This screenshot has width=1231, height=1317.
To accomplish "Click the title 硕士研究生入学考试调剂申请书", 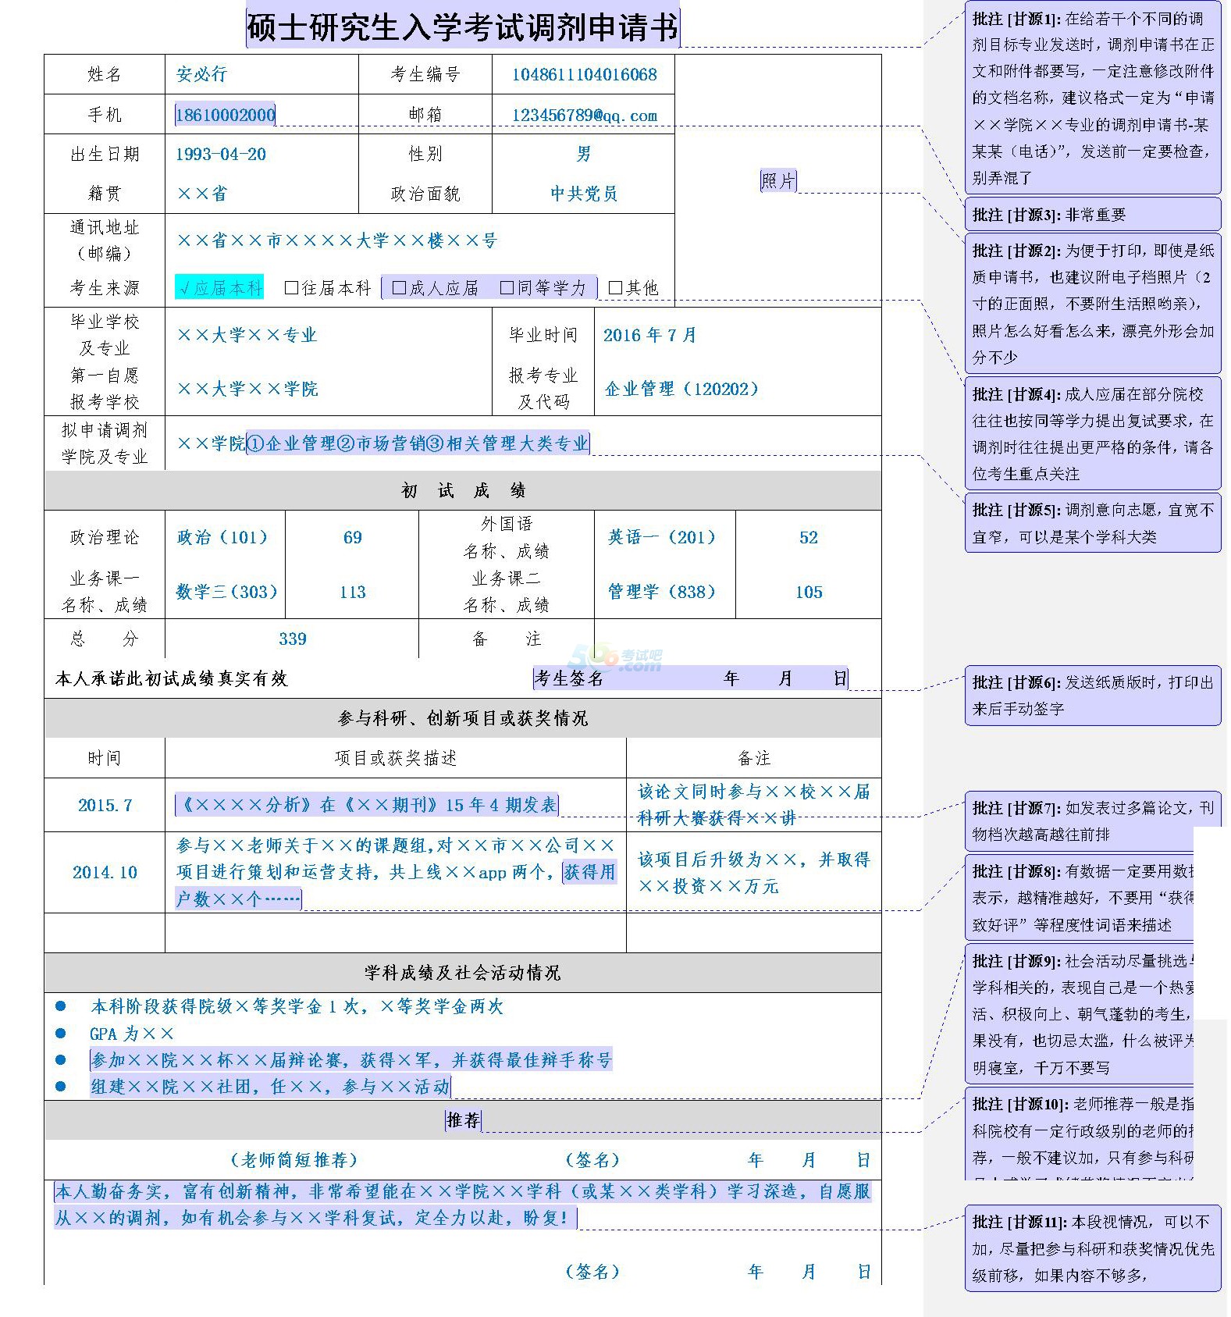I will 463,28.
